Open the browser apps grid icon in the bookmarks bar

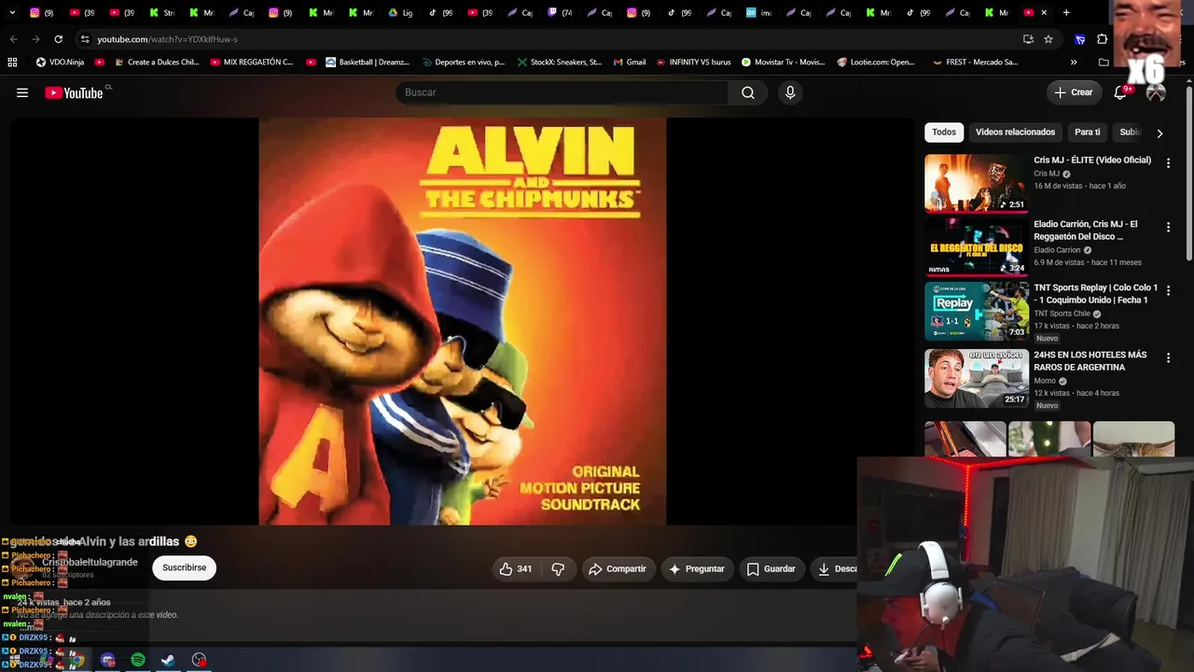(12, 63)
